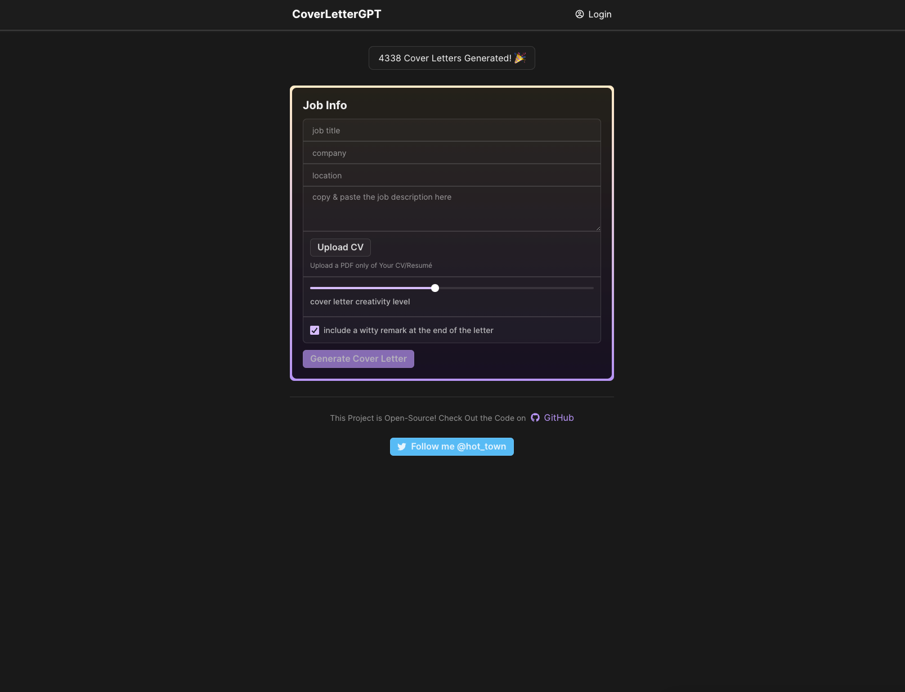Focus the location input field
This screenshot has height=692, width=905.
[452, 175]
